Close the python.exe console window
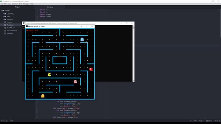Viewport: 221px width, 124px height. pyautogui.click(x=132, y=23)
